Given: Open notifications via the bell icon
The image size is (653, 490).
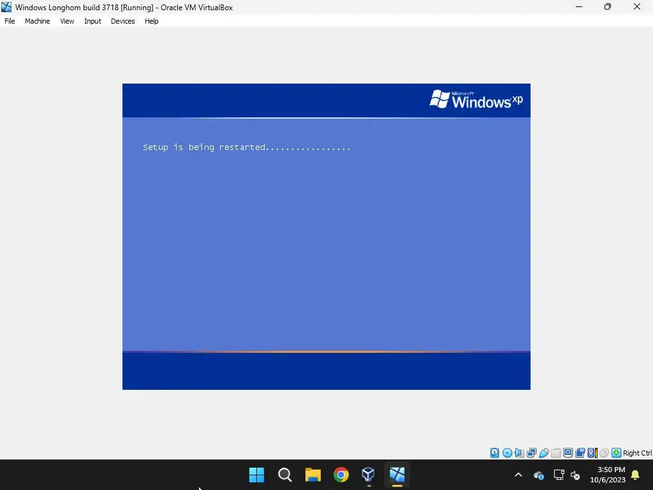Looking at the screenshot, I should (x=636, y=475).
